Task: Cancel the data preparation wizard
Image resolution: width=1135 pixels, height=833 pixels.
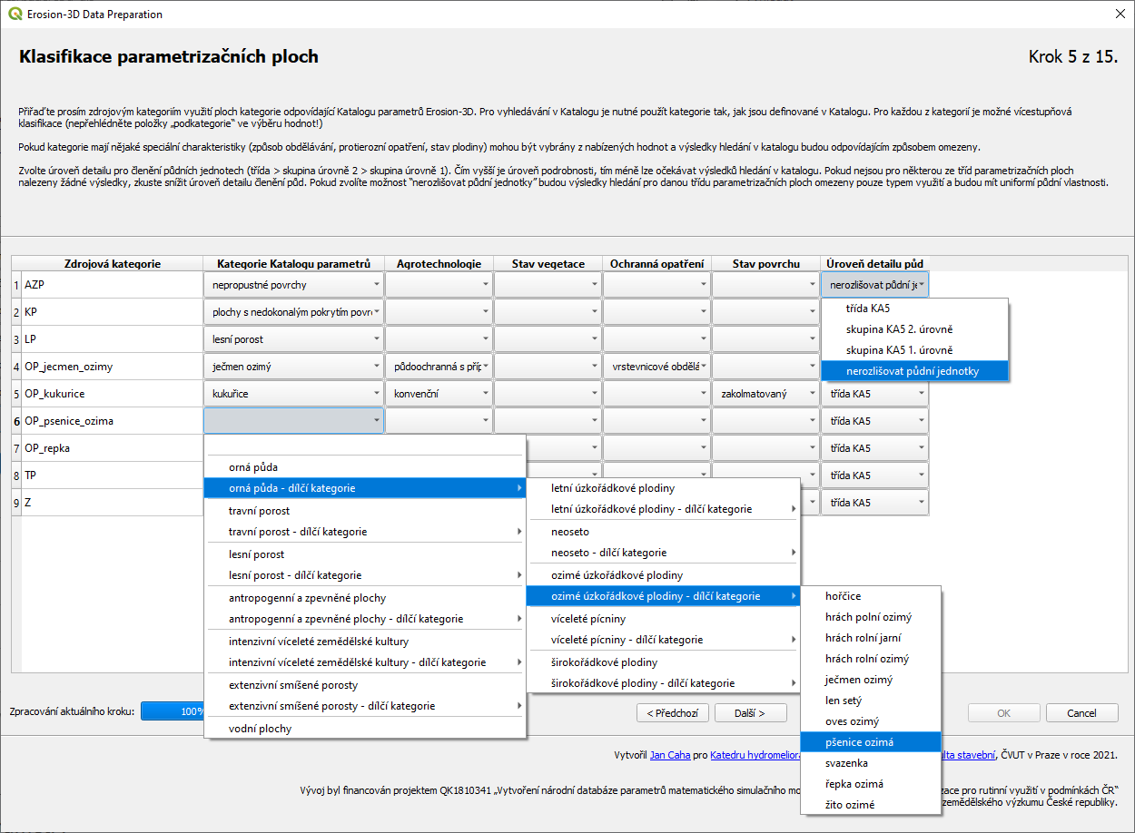Action: tap(1081, 713)
